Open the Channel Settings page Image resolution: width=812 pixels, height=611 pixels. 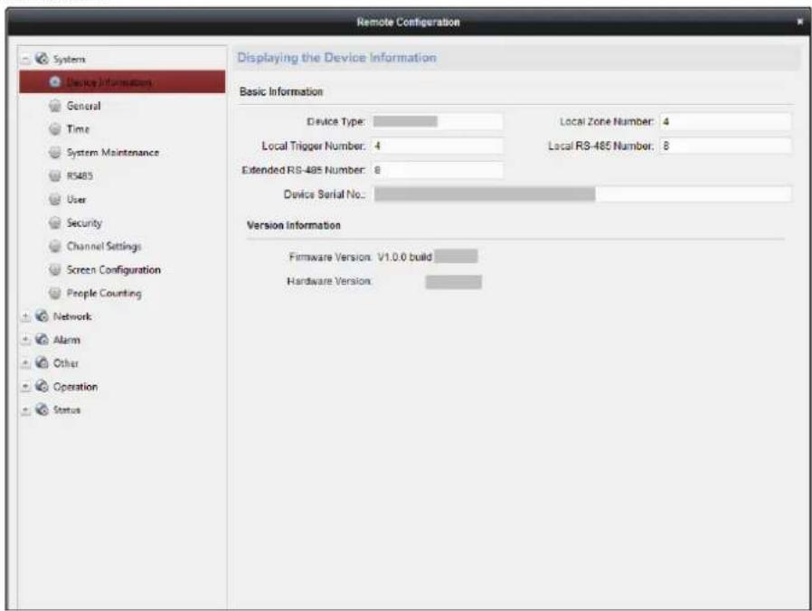pyautogui.click(x=104, y=247)
